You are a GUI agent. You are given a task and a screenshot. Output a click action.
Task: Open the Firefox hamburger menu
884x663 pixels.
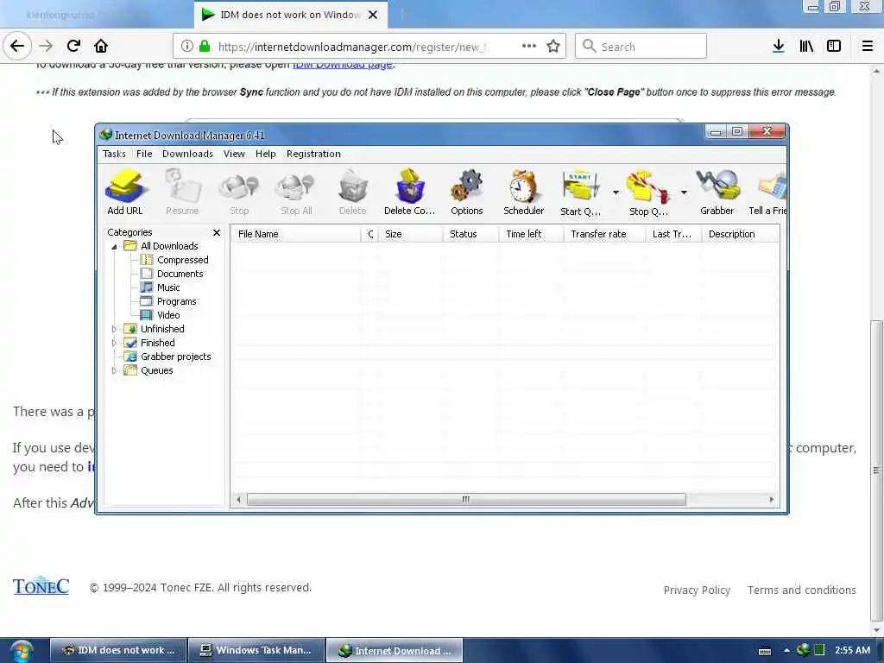(x=868, y=47)
